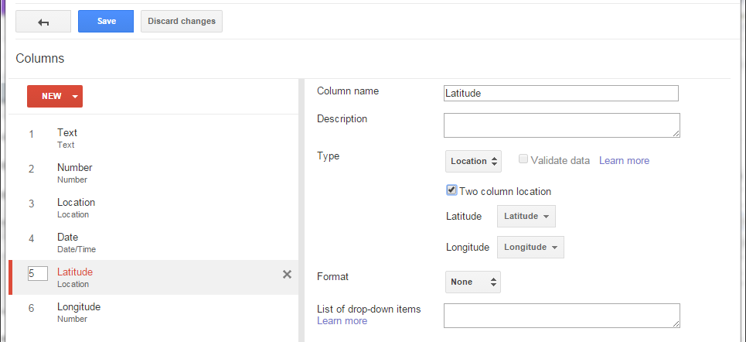Open the Format None dropdown
746x342 pixels.
[x=473, y=282]
